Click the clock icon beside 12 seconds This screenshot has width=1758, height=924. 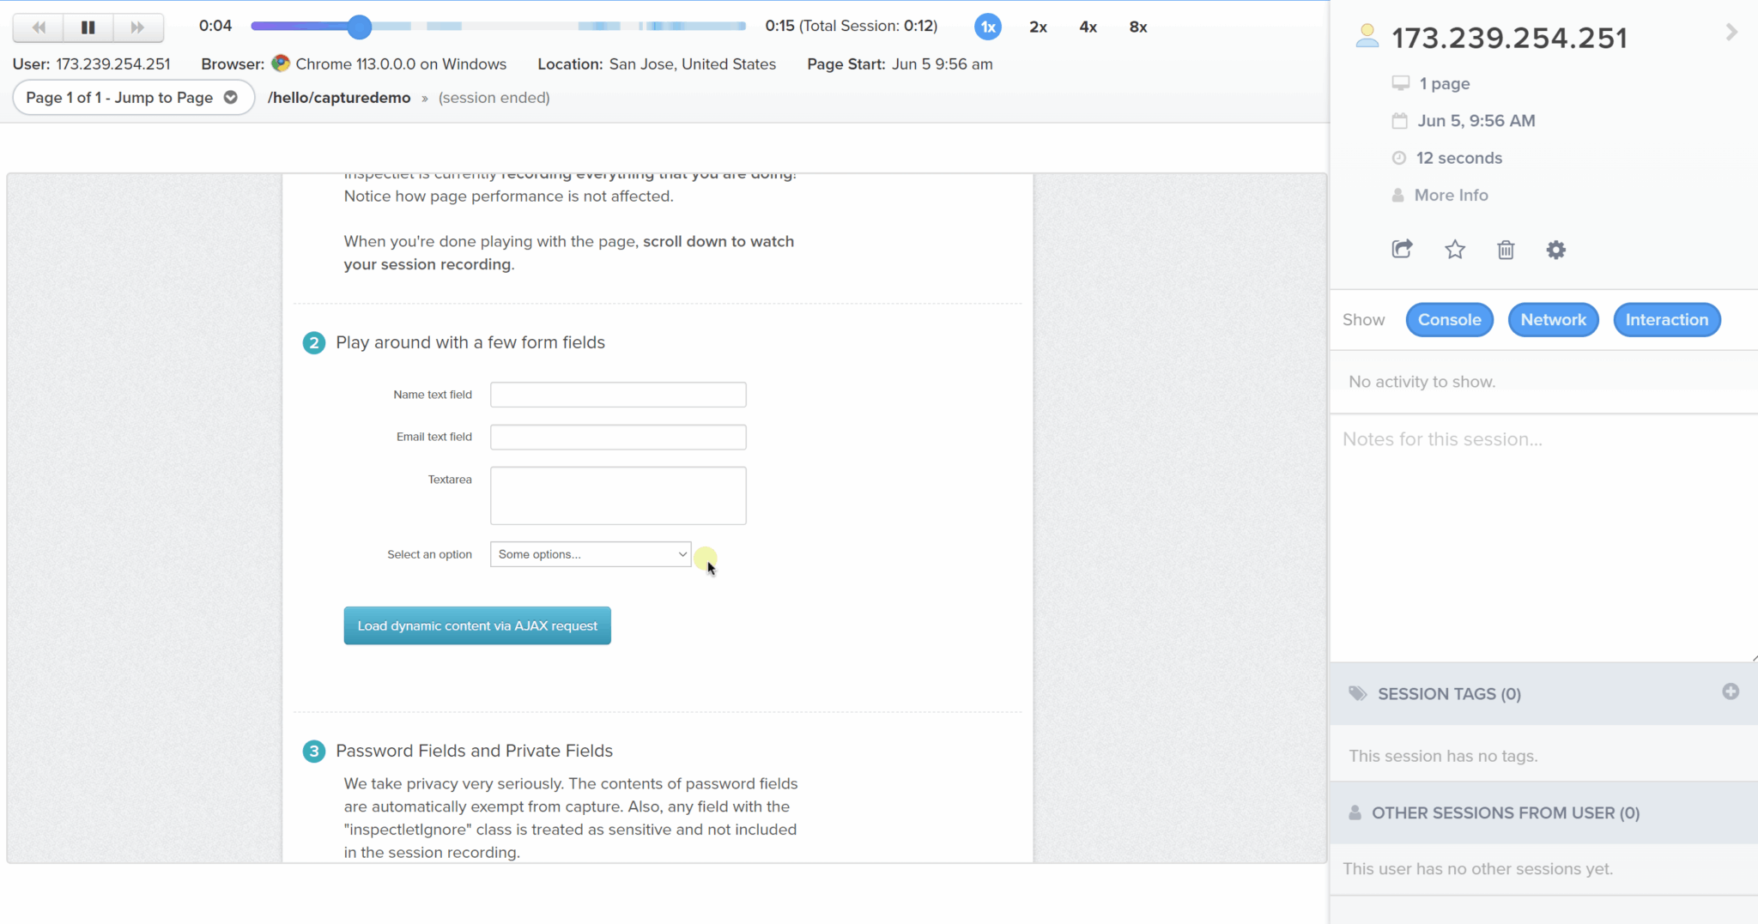tap(1399, 158)
